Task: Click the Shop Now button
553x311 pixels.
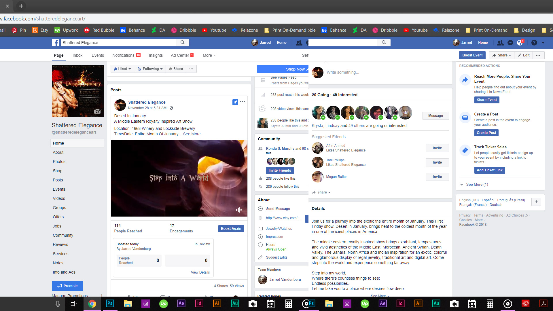Action: (283, 69)
